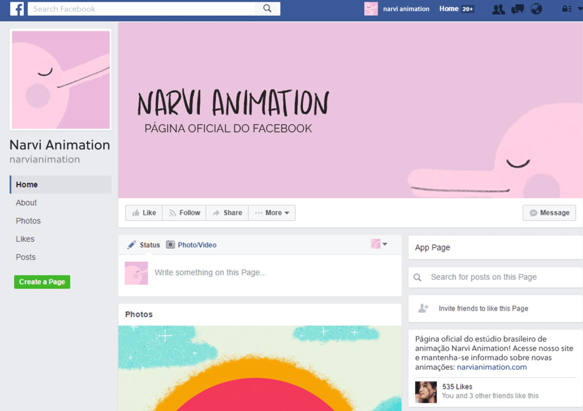Viewport: 583px width, 411px height.
Task: Open the Narvi Animation page profile picture
Action: coord(60,80)
